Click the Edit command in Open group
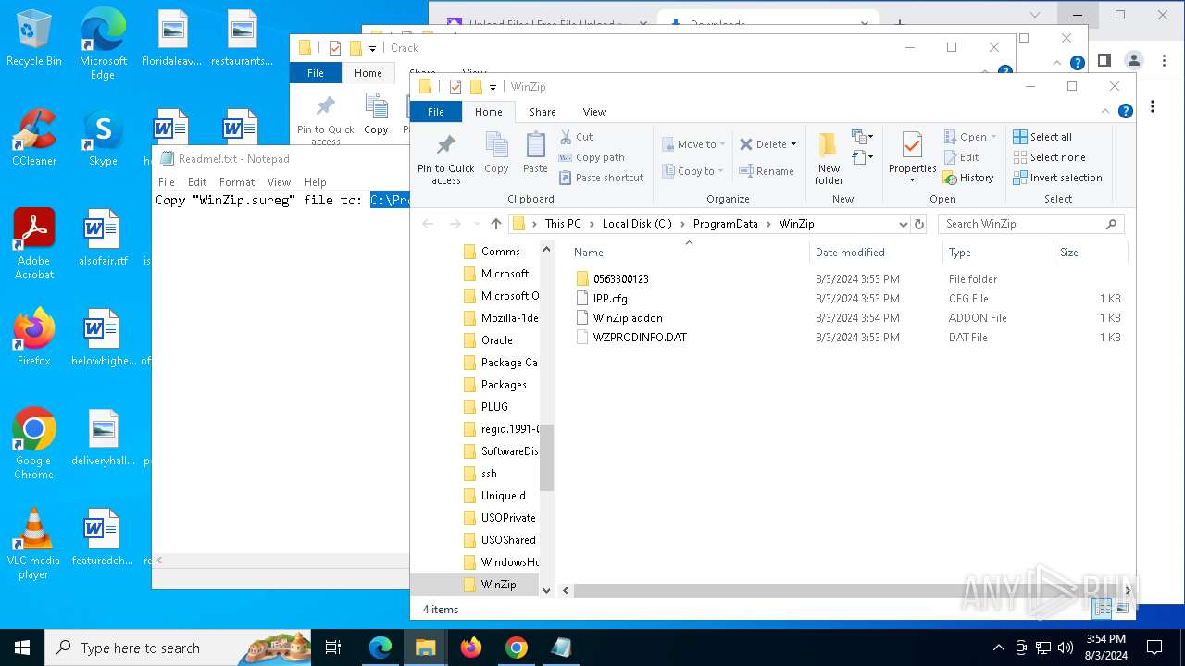 click(x=961, y=157)
